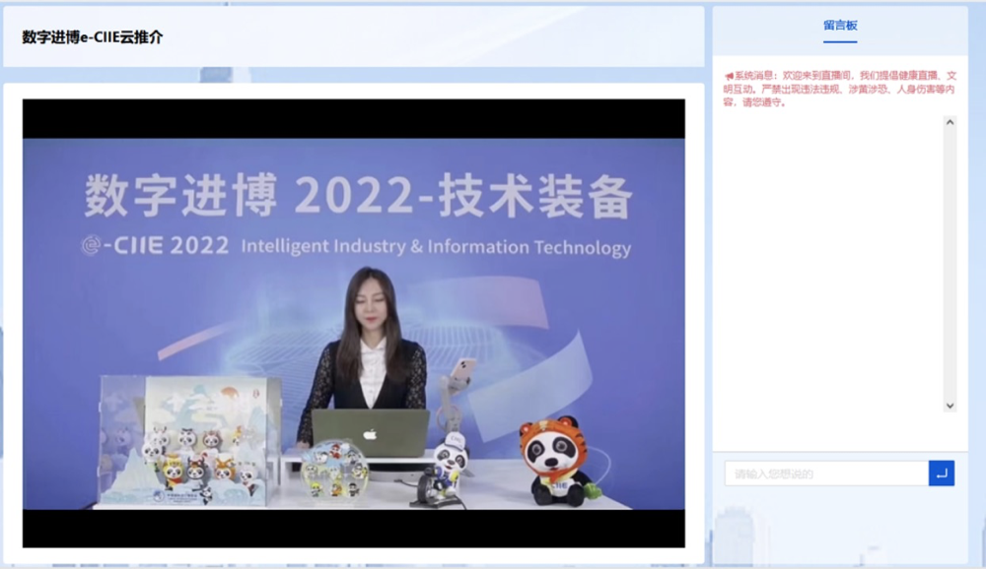Send message with blue enter button
986x569 pixels.
(942, 474)
